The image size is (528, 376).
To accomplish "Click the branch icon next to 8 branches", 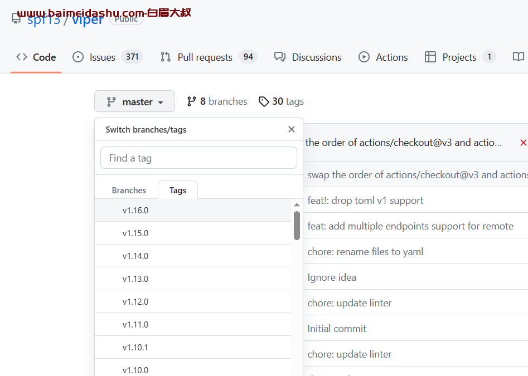I will pyautogui.click(x=192, y=101).
